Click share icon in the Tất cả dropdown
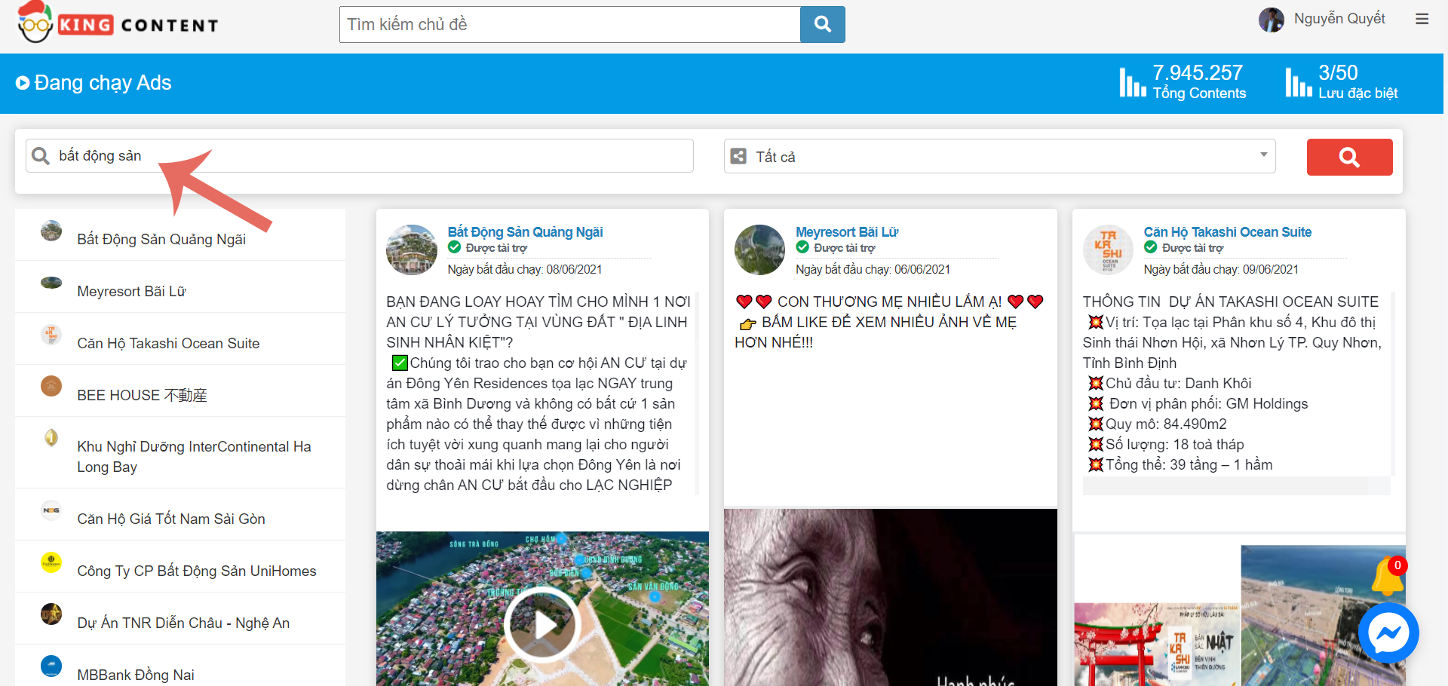This screenshot has width=1448, height=686. coord(739,156)
